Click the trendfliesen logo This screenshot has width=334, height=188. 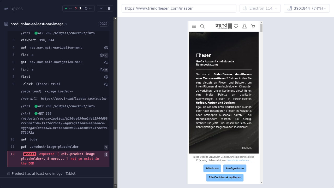pyautogui.click(x=224, y=26)
